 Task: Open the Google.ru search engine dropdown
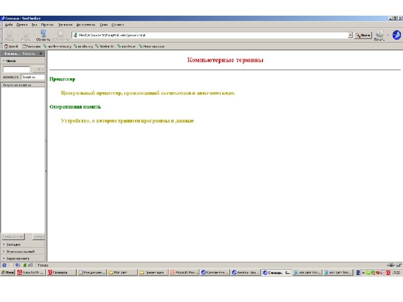(33, 77)
